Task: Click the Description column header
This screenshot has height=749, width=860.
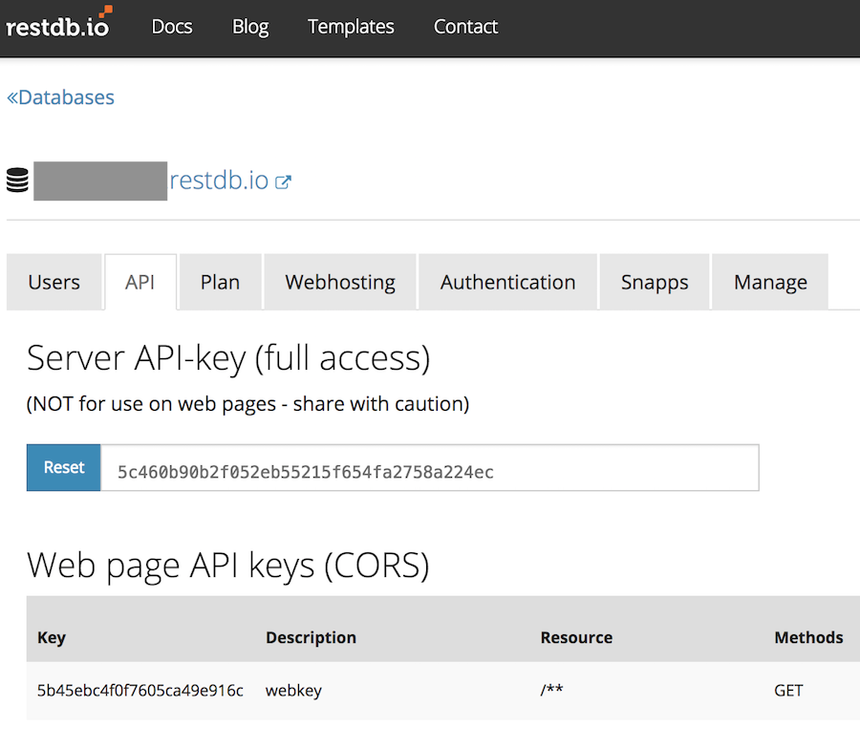Action: coord(311,637)
